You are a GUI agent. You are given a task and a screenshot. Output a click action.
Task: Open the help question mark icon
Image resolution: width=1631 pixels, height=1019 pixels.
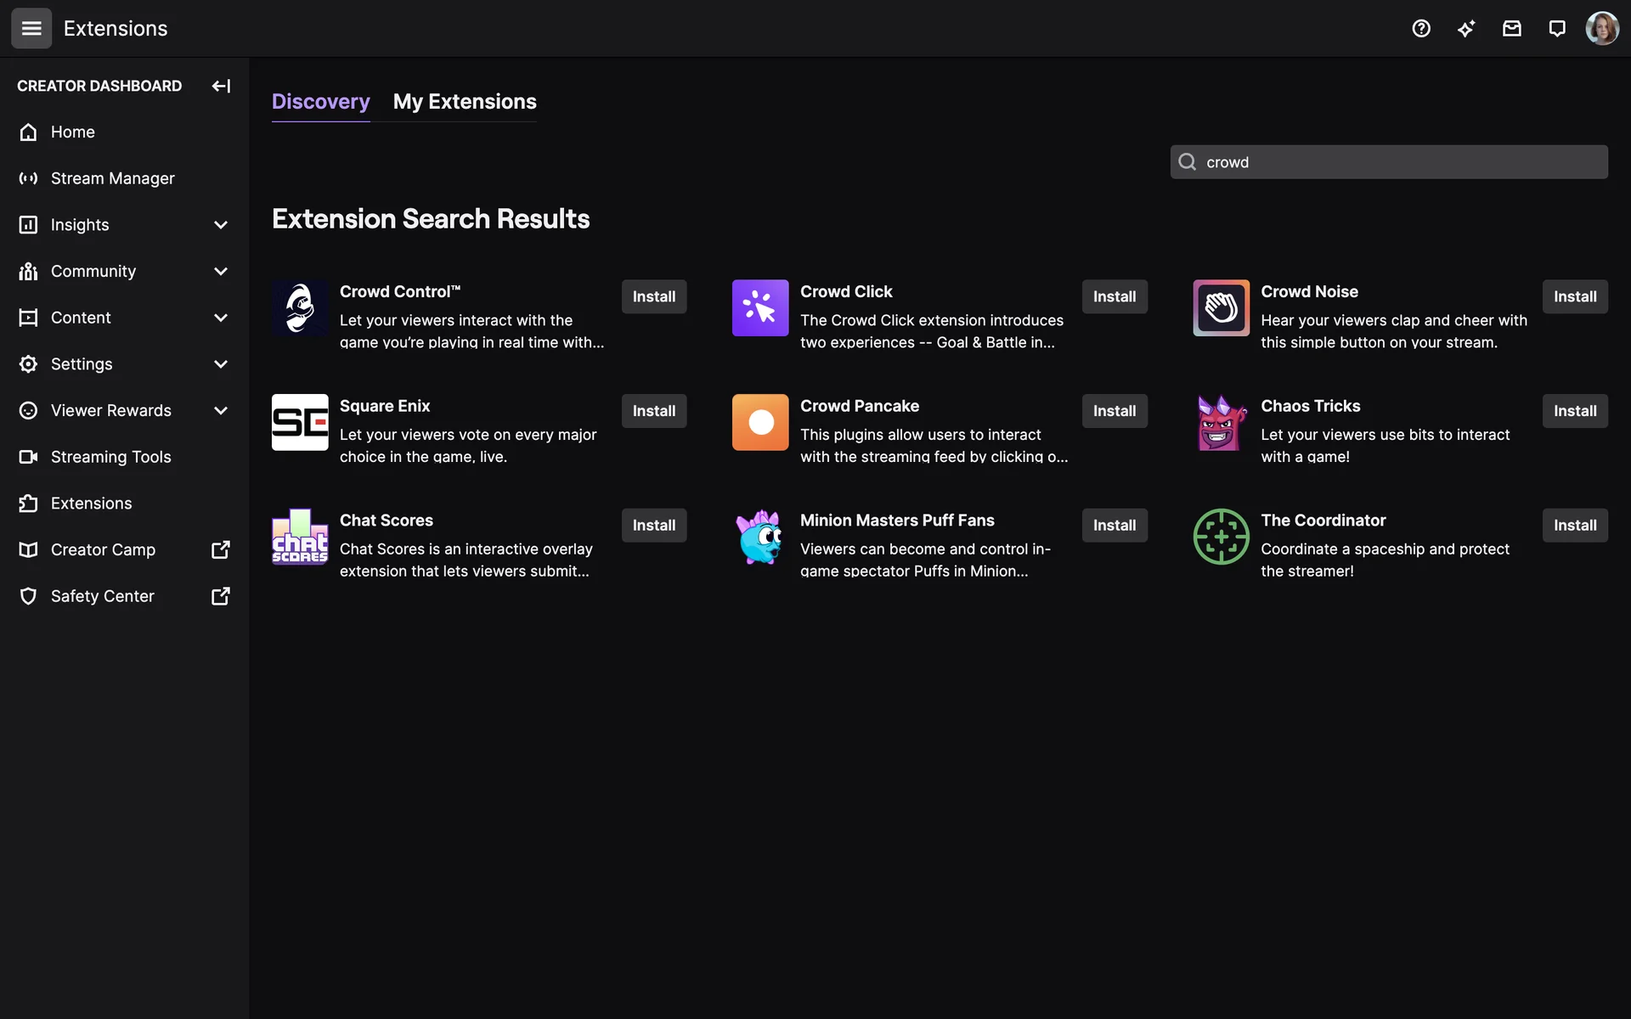click(1421, 28)
